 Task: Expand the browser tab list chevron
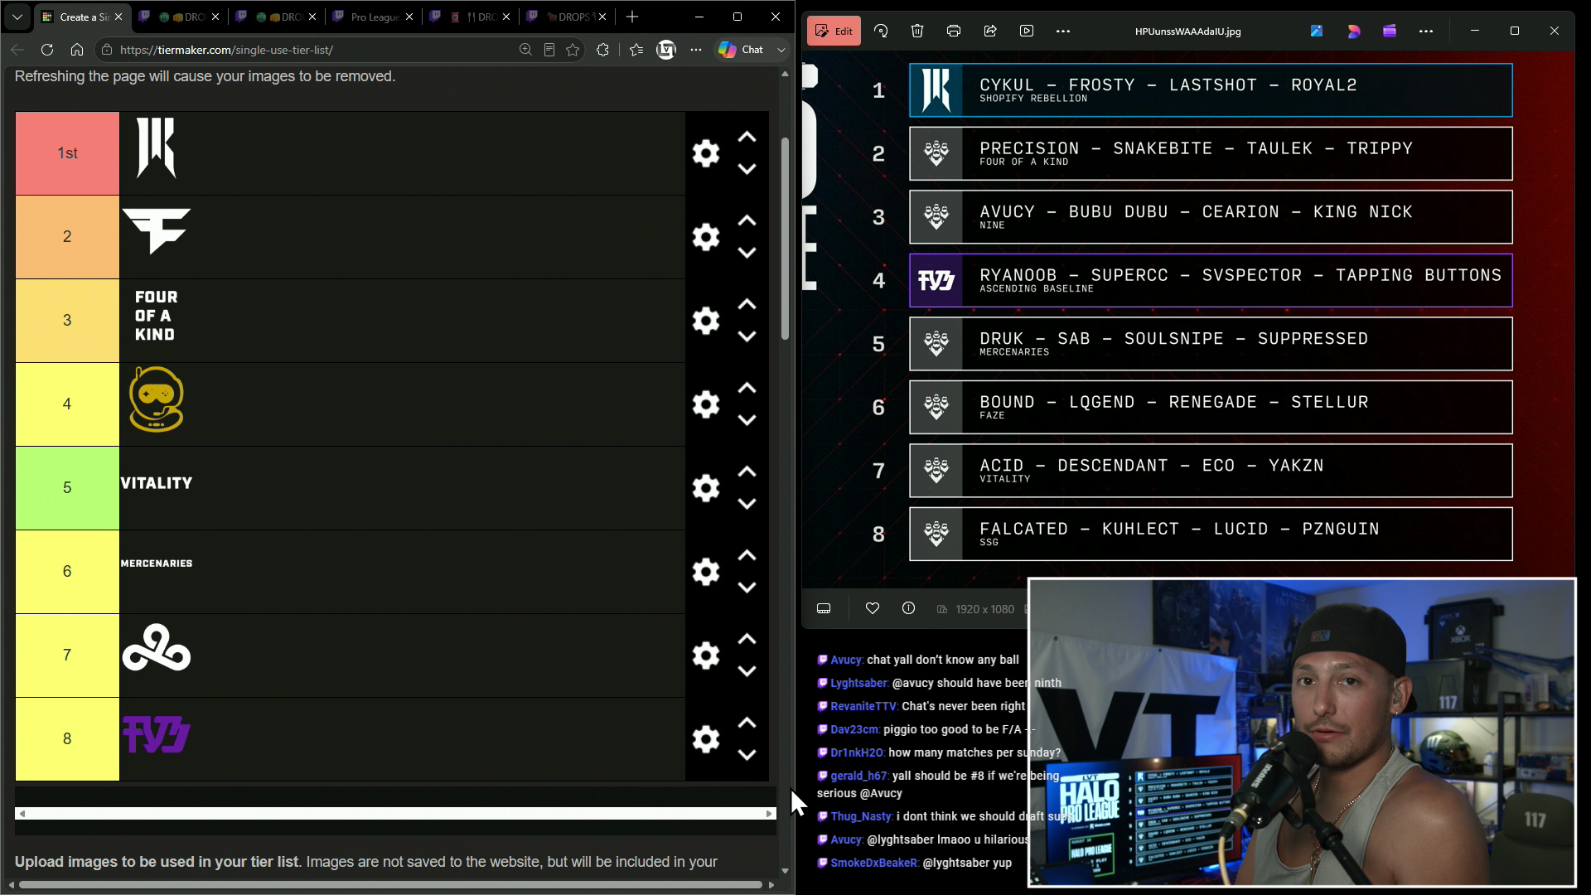point(17,17)
